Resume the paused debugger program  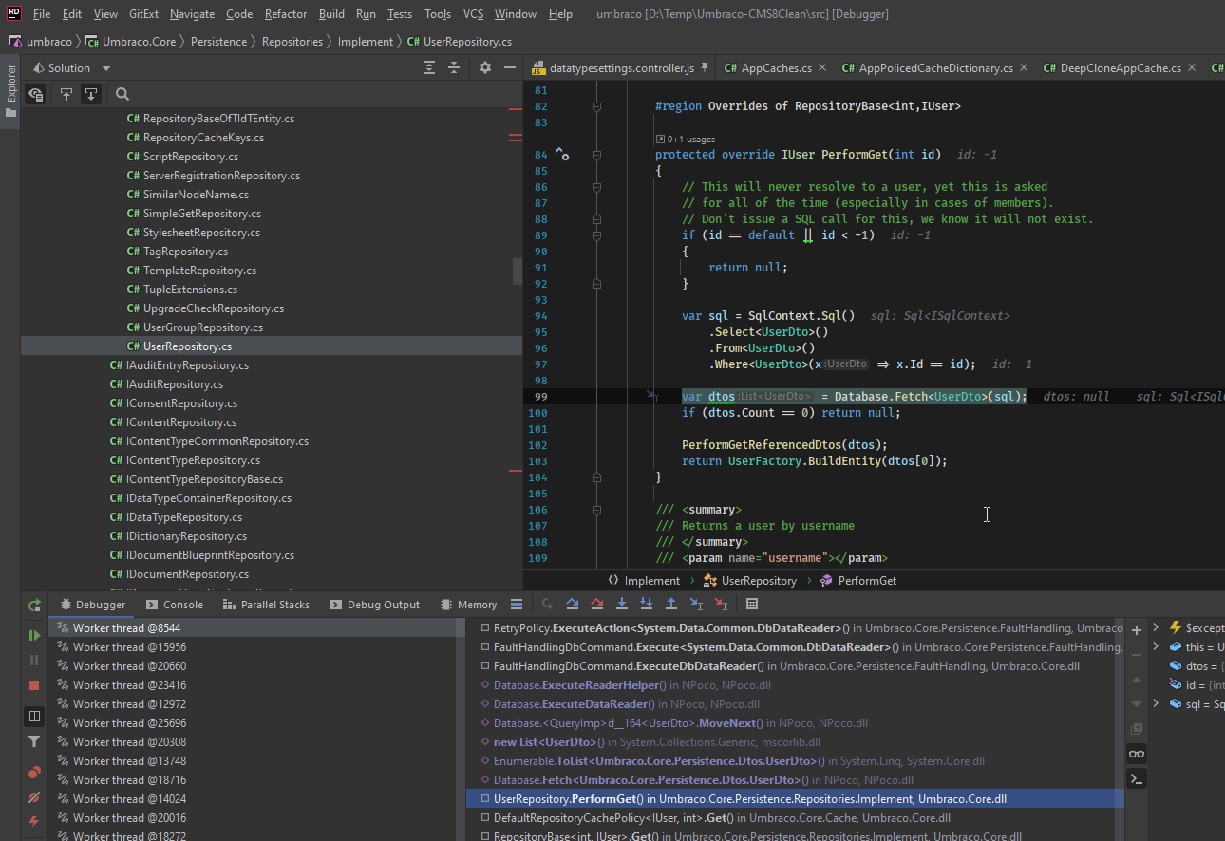35,636
